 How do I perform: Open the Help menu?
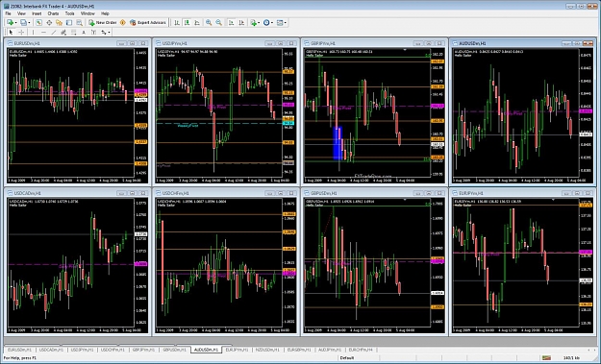pos(105,13)
